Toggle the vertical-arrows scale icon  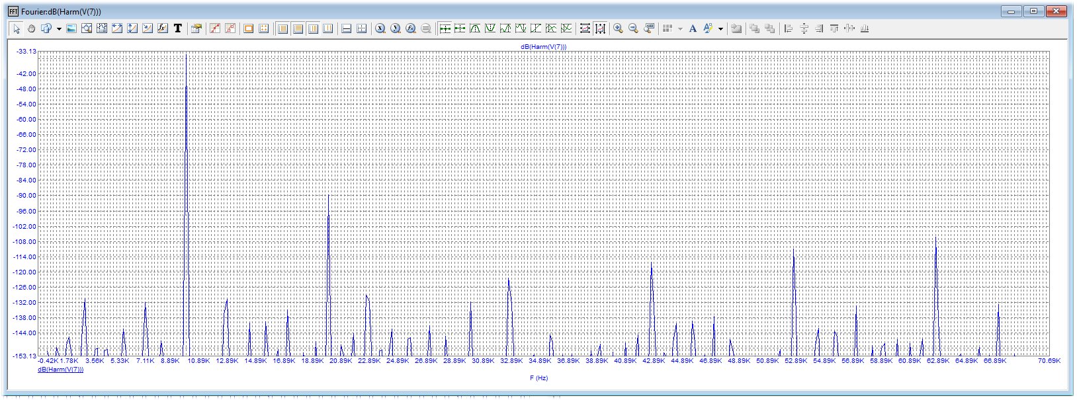click(600, 28)
